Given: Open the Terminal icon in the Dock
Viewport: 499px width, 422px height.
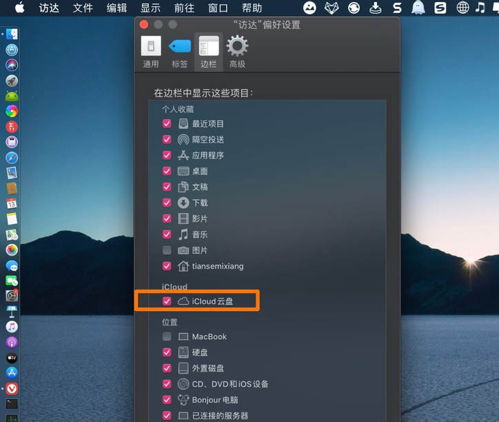Looking at the screenshot, I should 12,404.
